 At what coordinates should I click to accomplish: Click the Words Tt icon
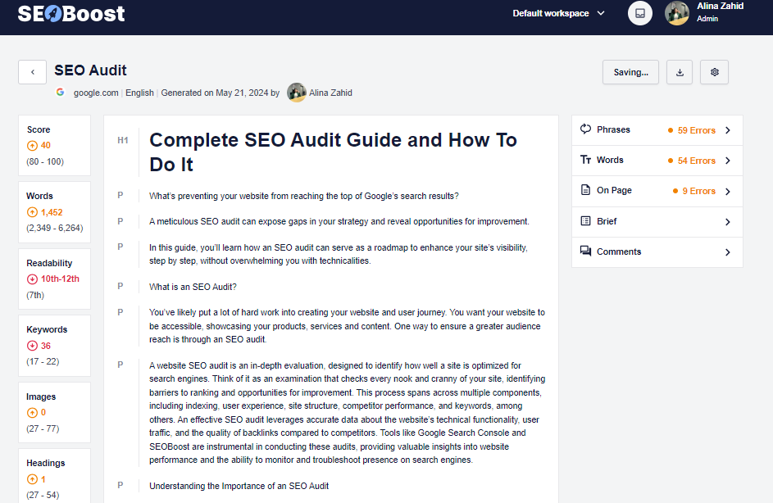pos(585,160)
